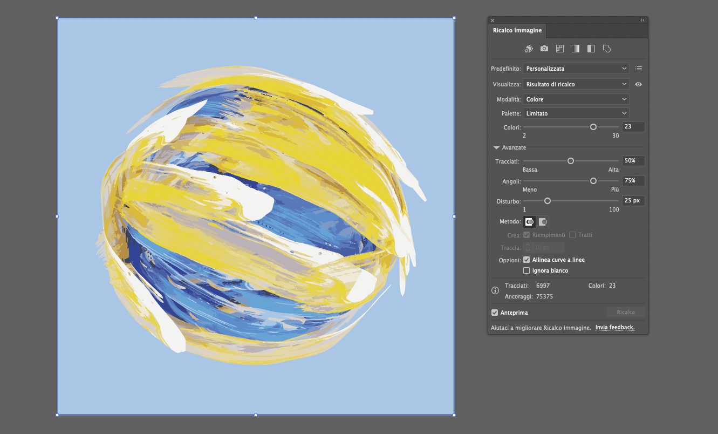Click the info icon beside Tracciati count
Screen dimensions: 718x434
pos(495,290)
